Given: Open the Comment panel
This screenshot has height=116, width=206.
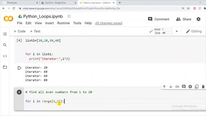Looking at the screenshot, I should click(x=159, y=19).
